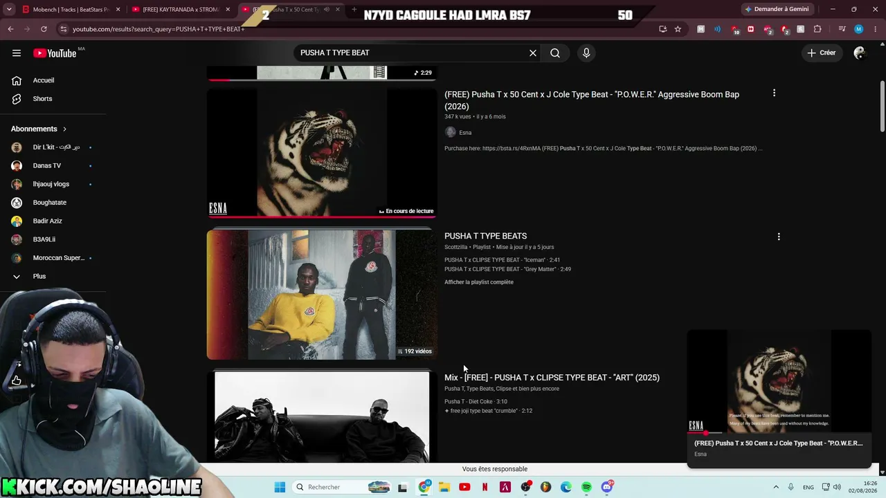The height and width of the screenshot is (498, 886).
Task: Open the P.O.W.E.R. Aggressive Boom Bap video title
Action: pos(592,100)
